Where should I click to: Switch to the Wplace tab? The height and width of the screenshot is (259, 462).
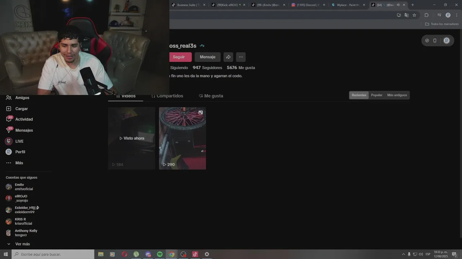348,5
